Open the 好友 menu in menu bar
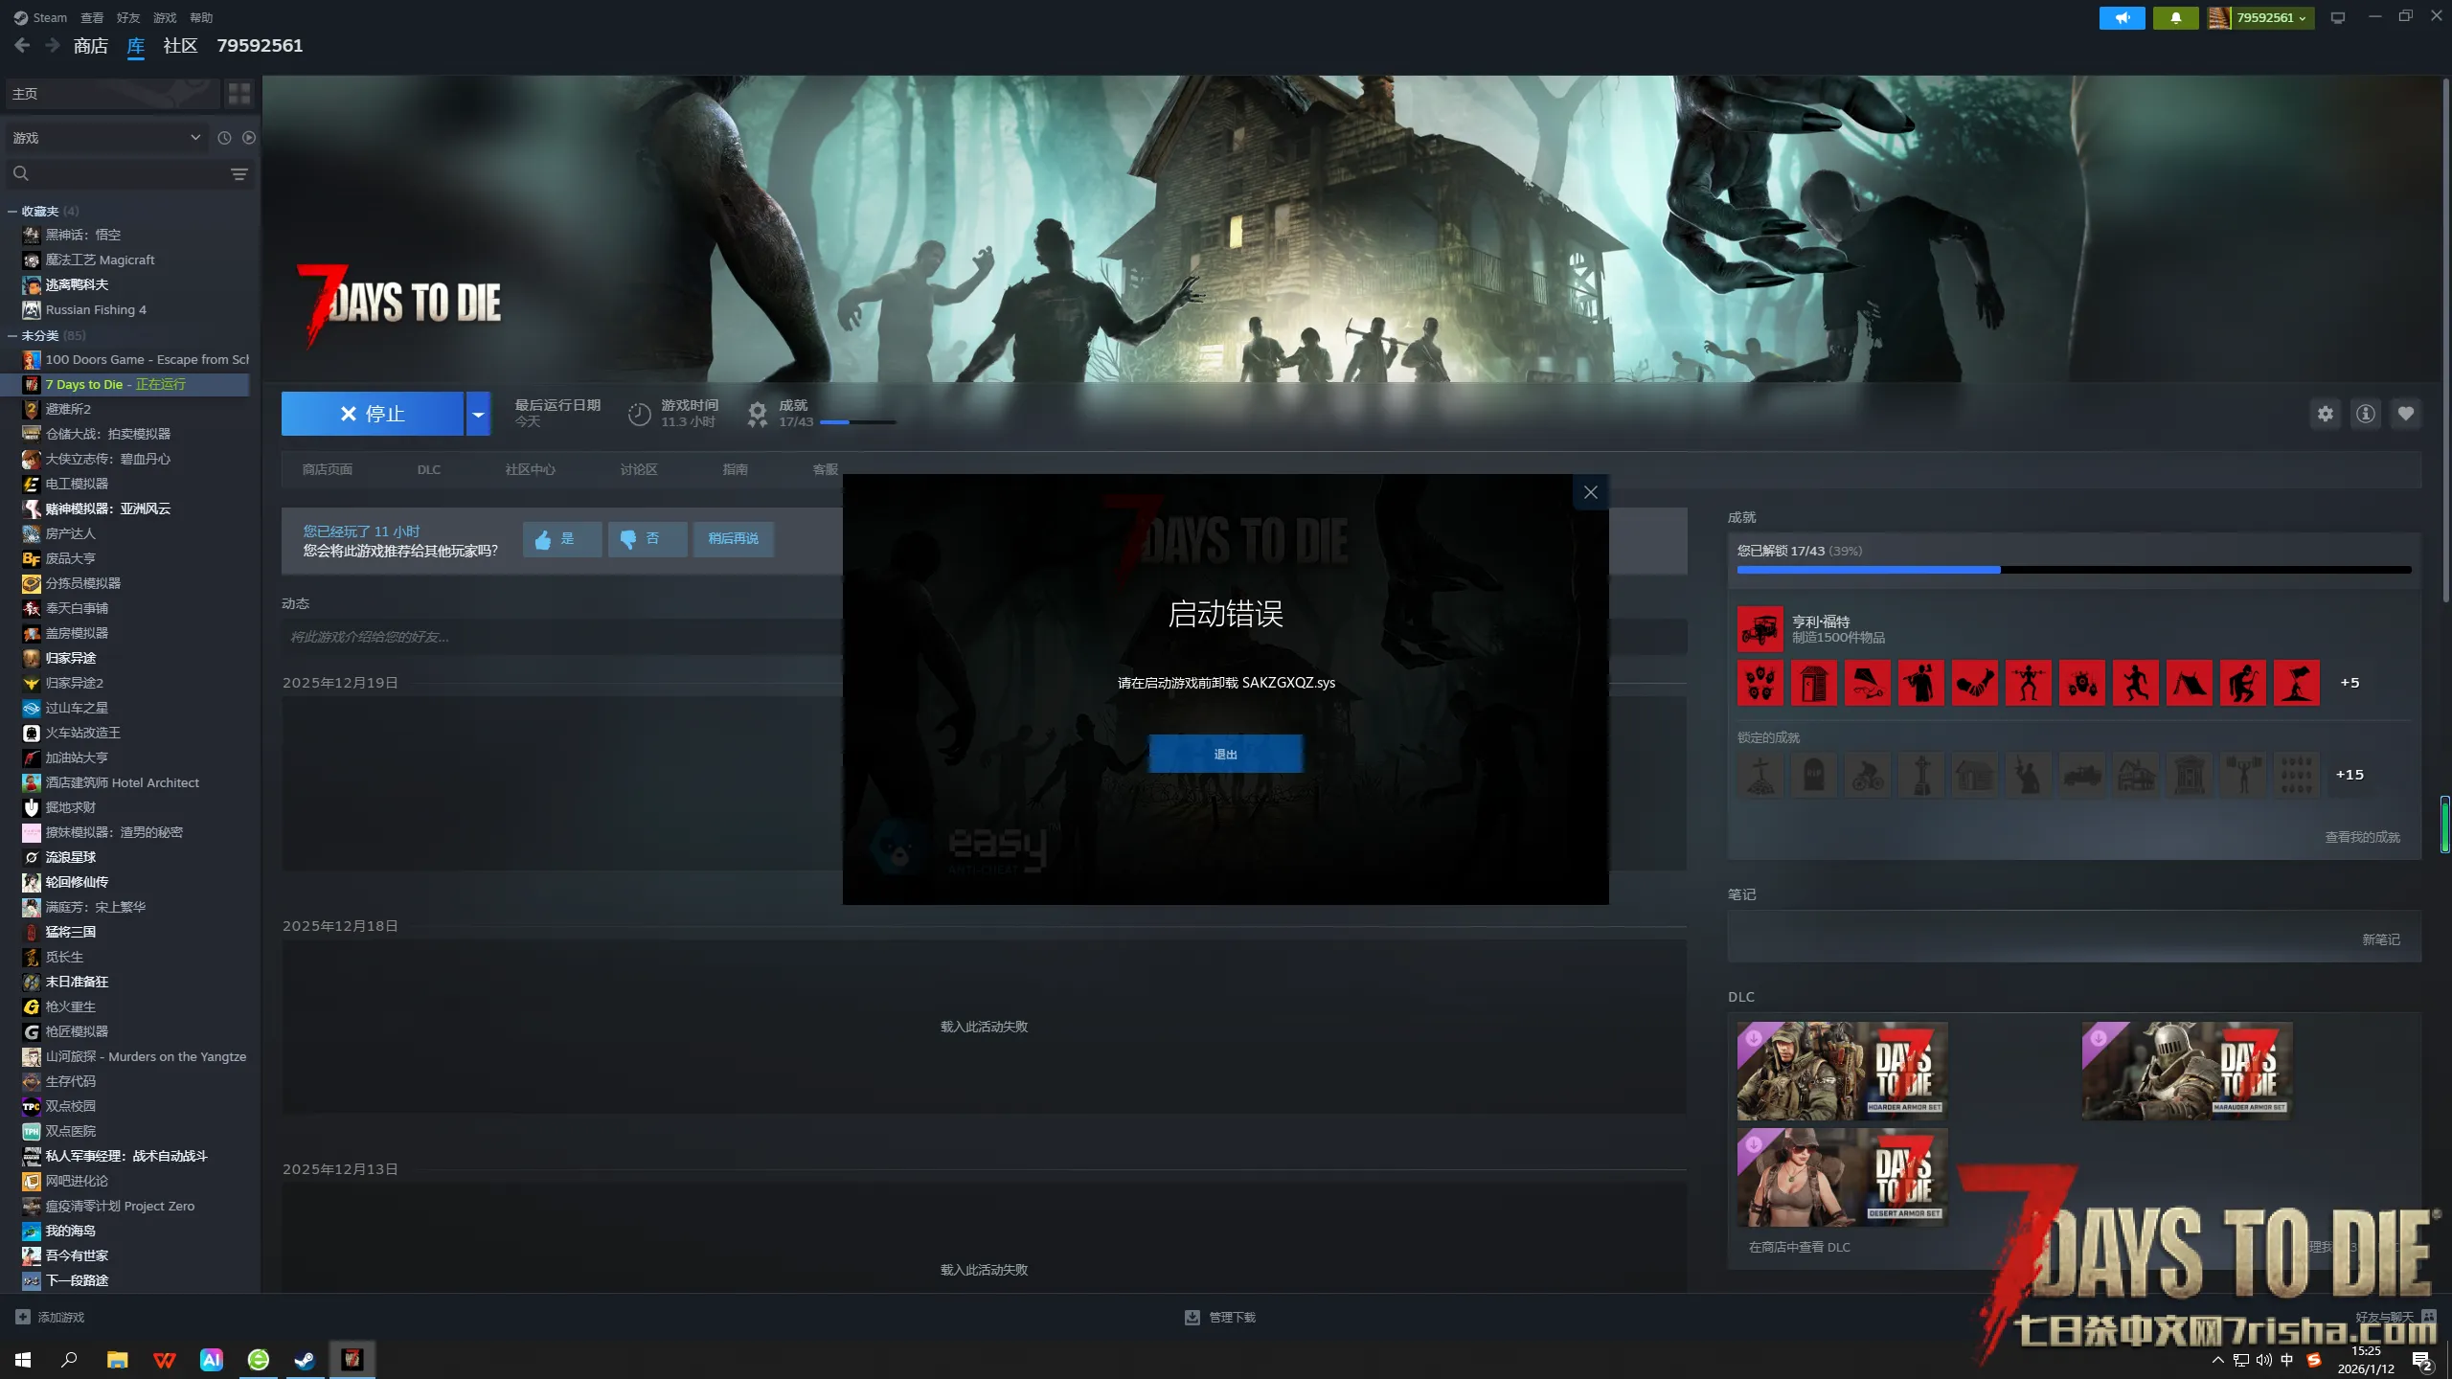Screen dimensions: 2452x1379 tap(127, 17)
